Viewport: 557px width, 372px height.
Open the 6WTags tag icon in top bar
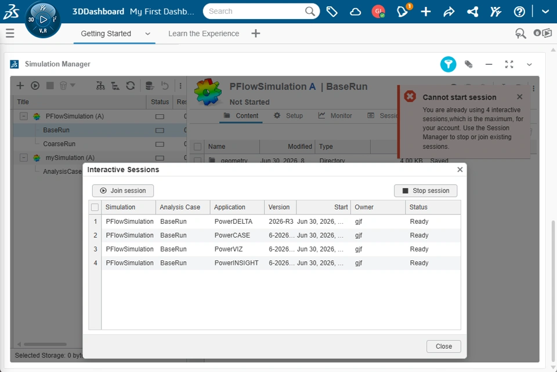point(332,12)
